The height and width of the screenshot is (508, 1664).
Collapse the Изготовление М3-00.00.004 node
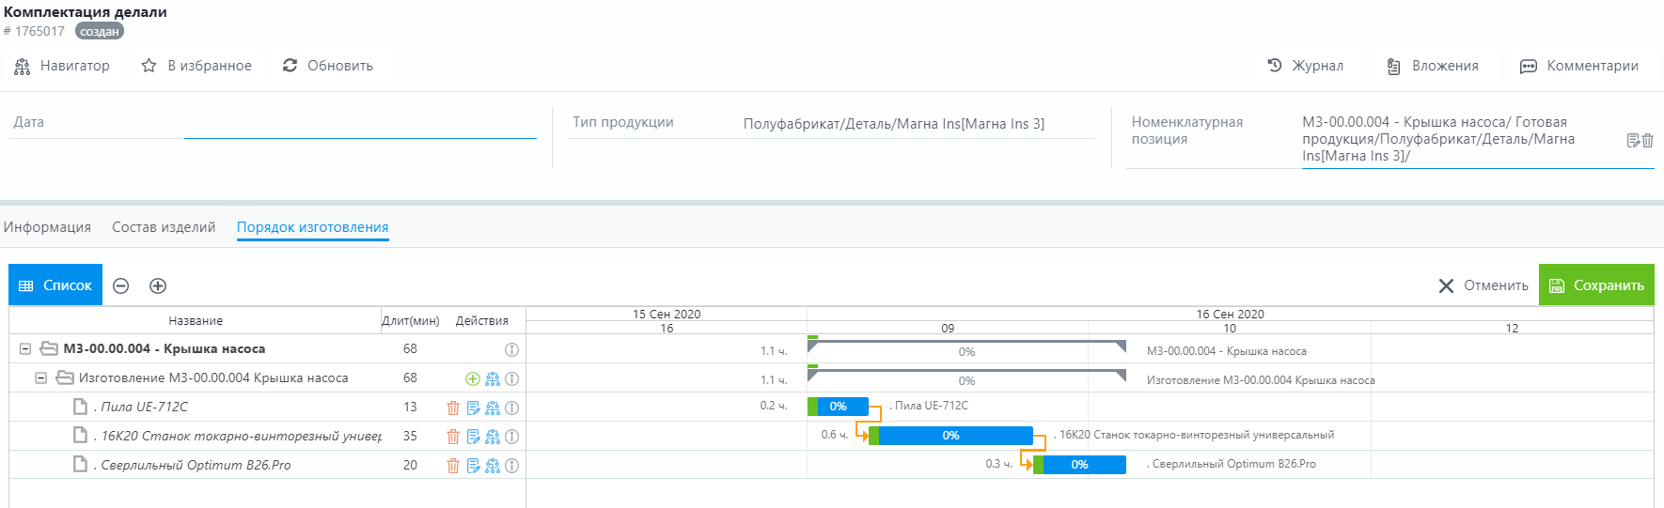pyautogui.click(x=40, y=378)
